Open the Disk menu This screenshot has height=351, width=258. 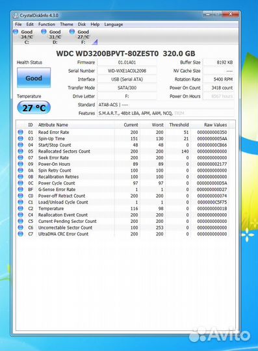click(x=82, y=25)
